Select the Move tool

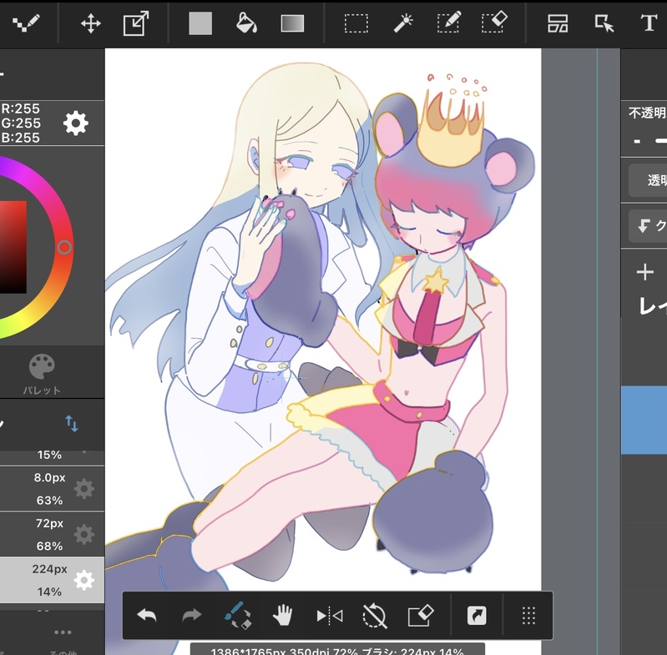[x=91, y=23]
